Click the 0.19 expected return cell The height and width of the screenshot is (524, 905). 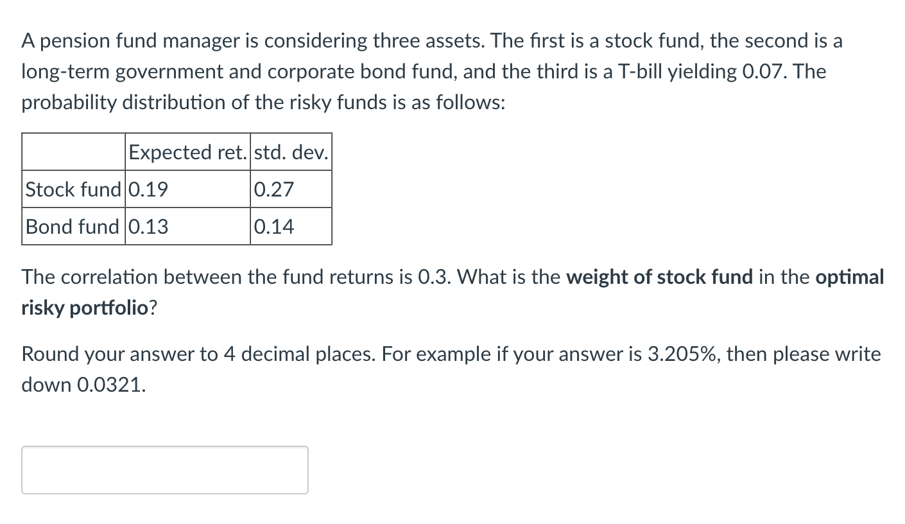(187, 189)
